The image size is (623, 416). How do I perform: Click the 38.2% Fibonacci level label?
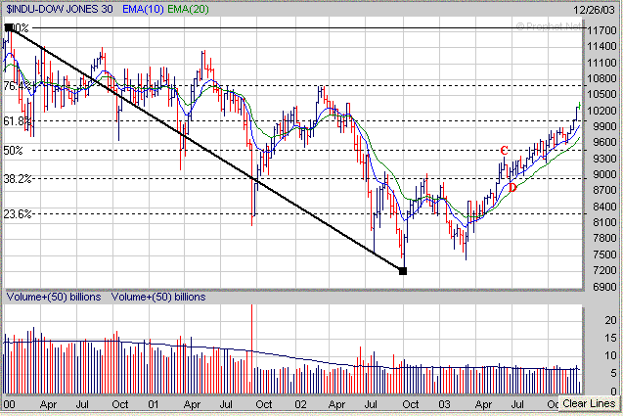click(x=17, y=179)
